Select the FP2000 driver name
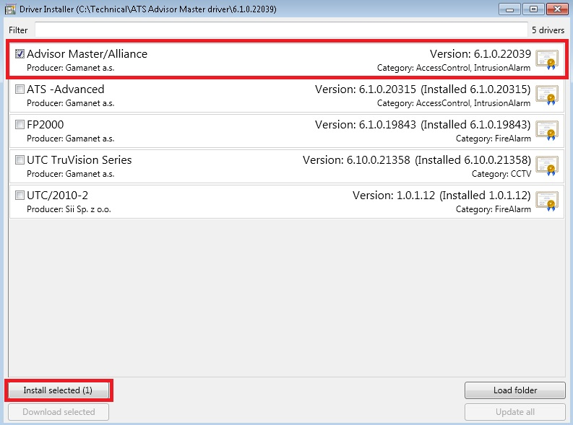This screenshot has width=573, height=425. (x=46, y=125)
